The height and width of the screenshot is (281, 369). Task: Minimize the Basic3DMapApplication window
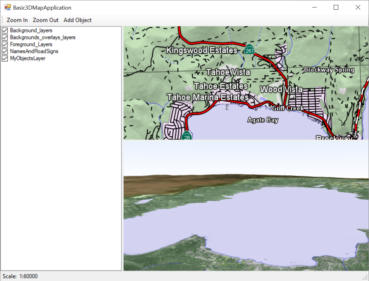tap(314, 7)
